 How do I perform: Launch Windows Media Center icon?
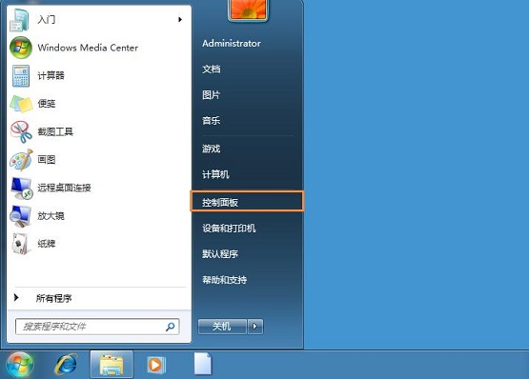[x=21, y=48]
